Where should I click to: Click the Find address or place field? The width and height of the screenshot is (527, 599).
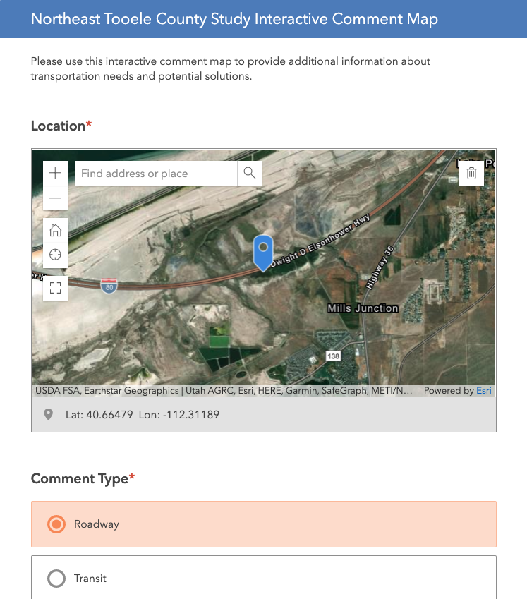pyautogui.click(x=155, y=173)
